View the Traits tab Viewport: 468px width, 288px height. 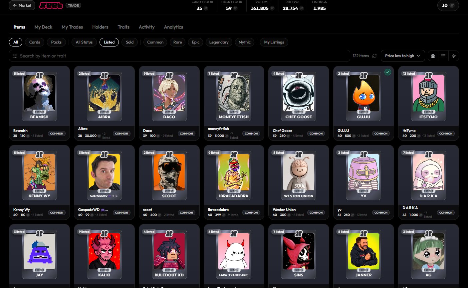pyautogui.click(x=123, y=27)
